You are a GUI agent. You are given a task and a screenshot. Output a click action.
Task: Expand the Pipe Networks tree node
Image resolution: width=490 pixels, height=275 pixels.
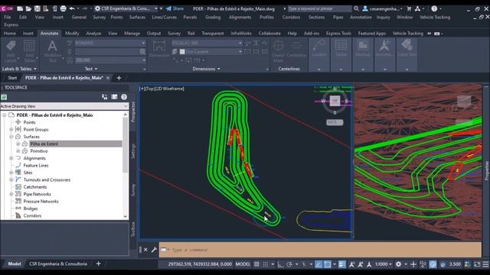coord(11,194)
